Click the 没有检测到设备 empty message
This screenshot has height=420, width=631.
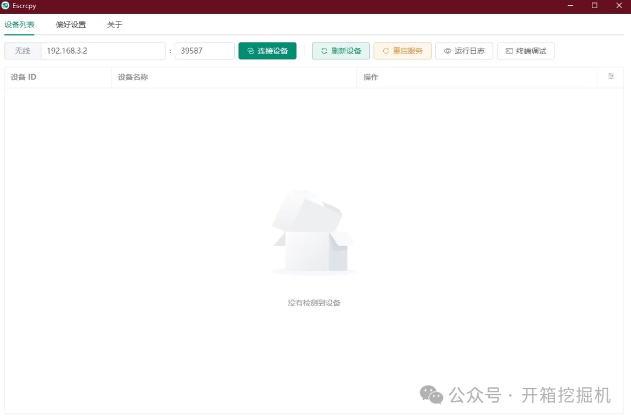(314, 303)
